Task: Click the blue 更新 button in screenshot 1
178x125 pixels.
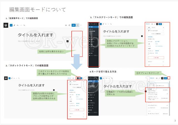Action: (x=73, y=25)
